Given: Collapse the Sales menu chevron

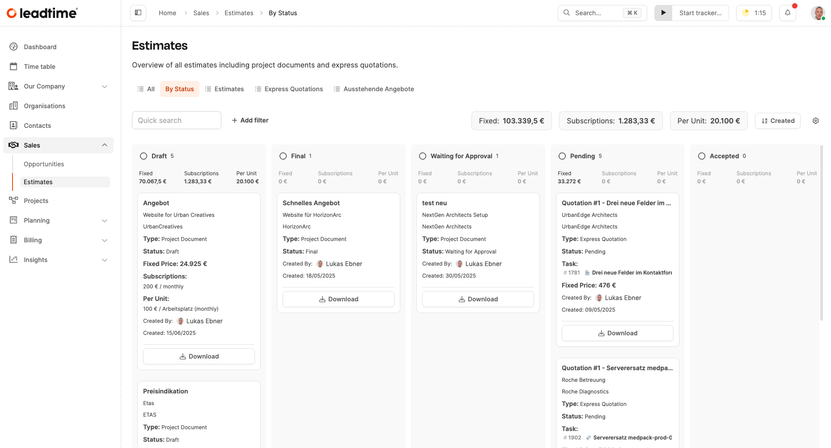Looking at the screenshot, I should (x=105, y=145).
